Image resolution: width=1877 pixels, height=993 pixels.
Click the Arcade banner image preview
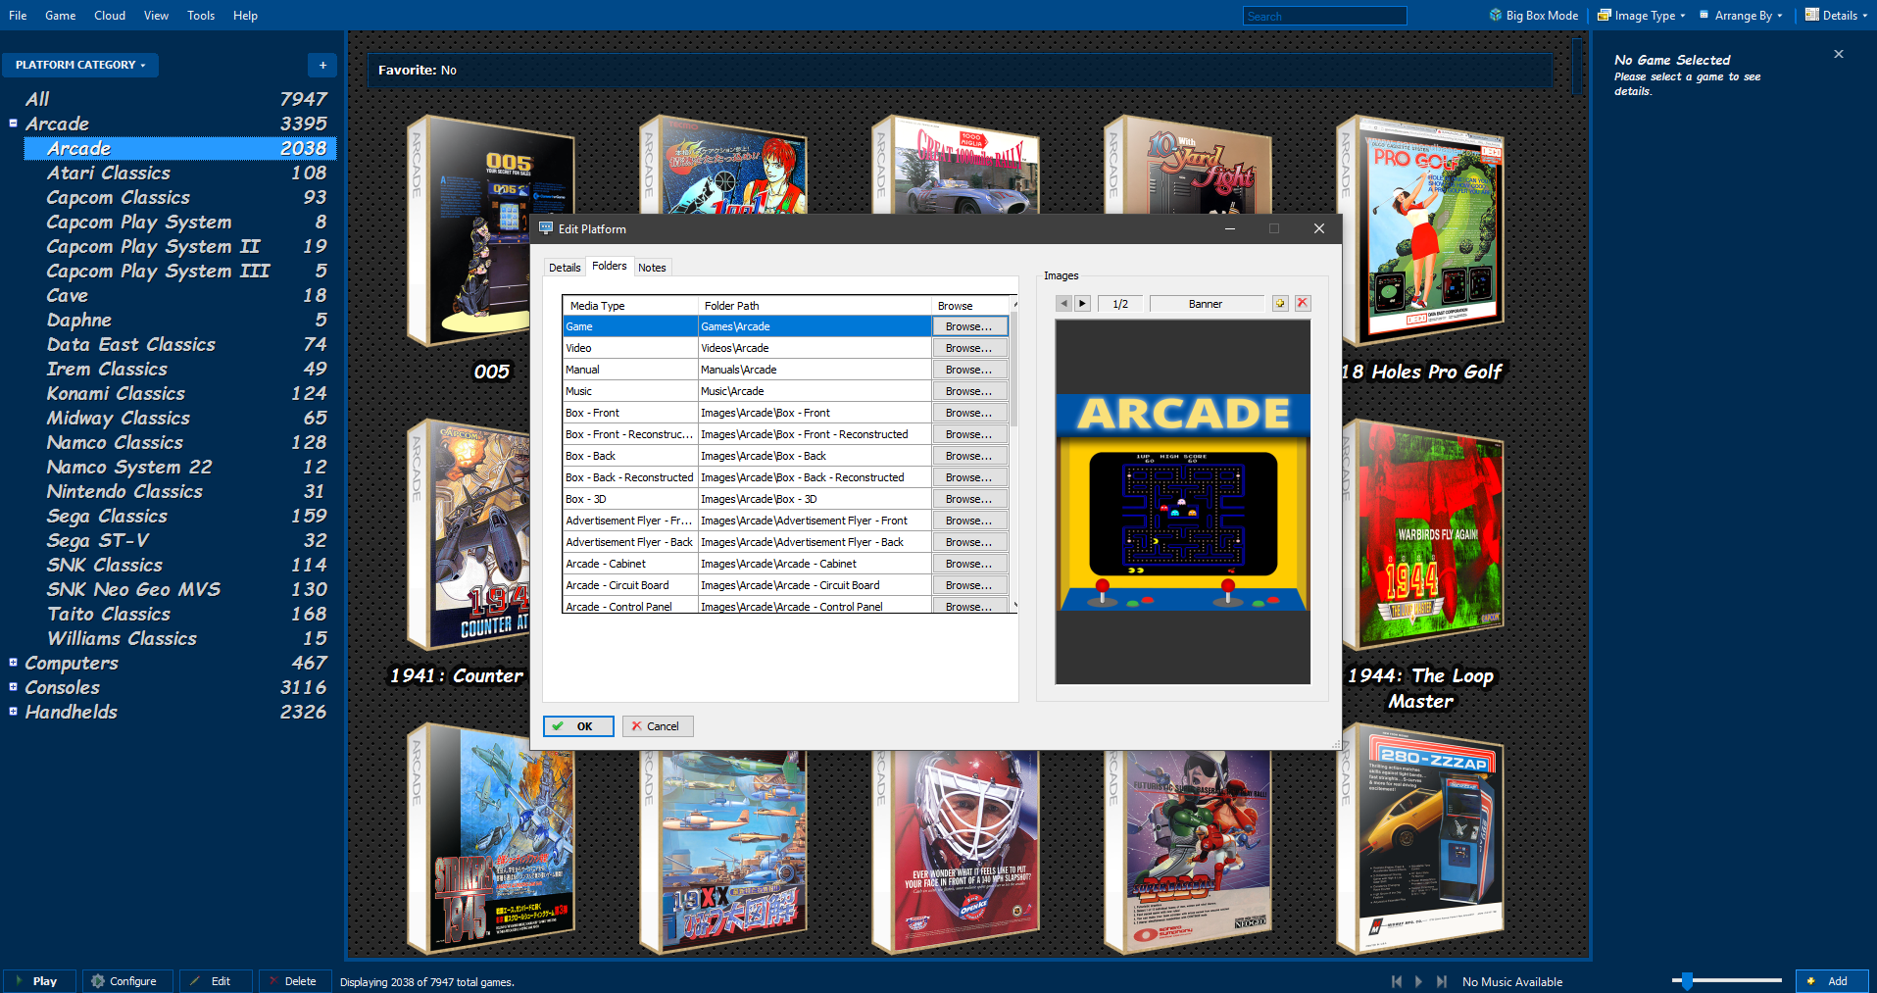click(x=1183, y=502)
